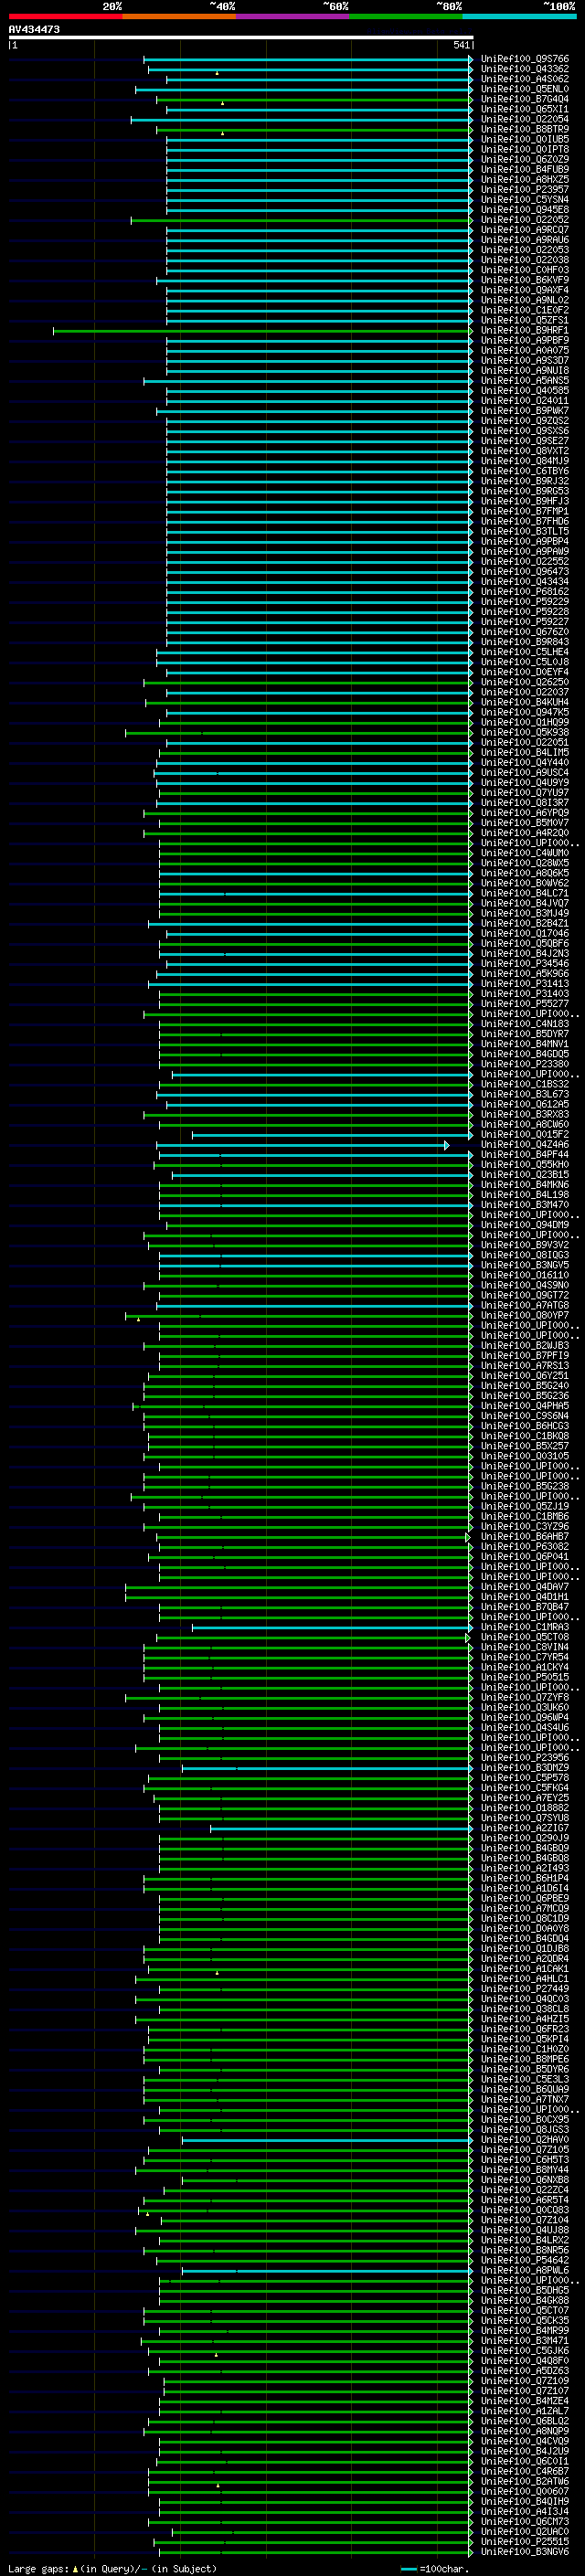
Task: Open hit UniRef100_Q65XI1
Action: pyautogui.click(x=525, y=109)
